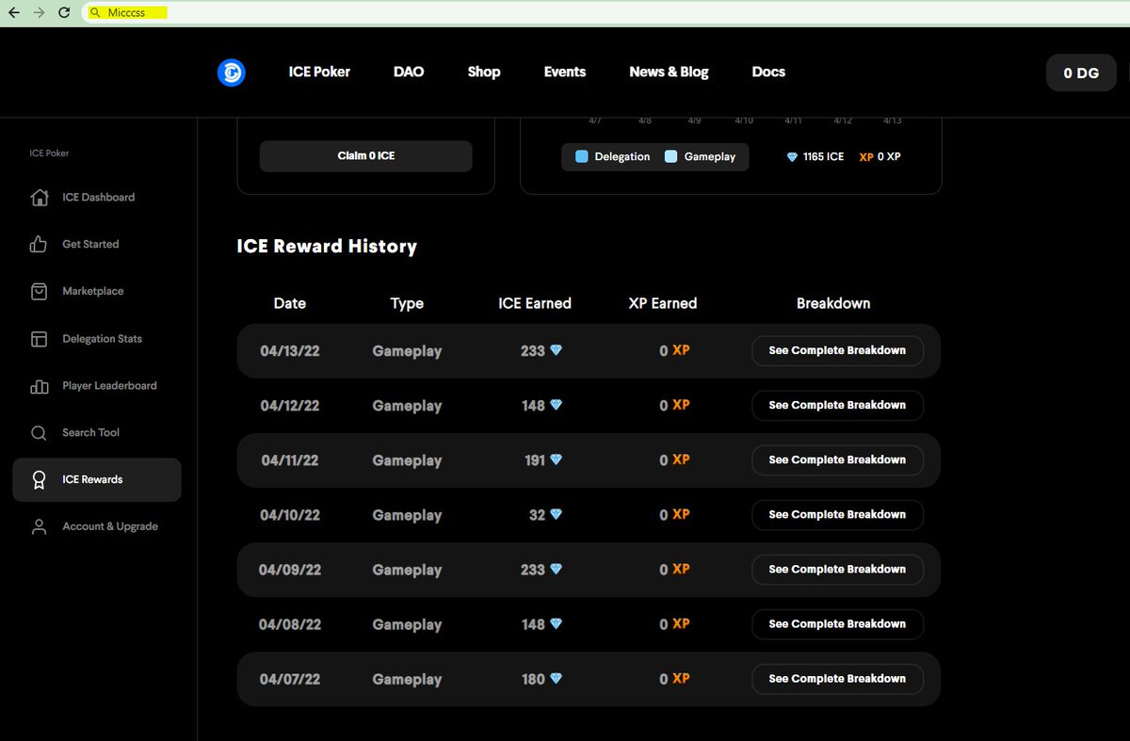Screen dimensions: 1130x741
Task: See Complete Breakdown for 04/08/22
Action: pos(837,623)
